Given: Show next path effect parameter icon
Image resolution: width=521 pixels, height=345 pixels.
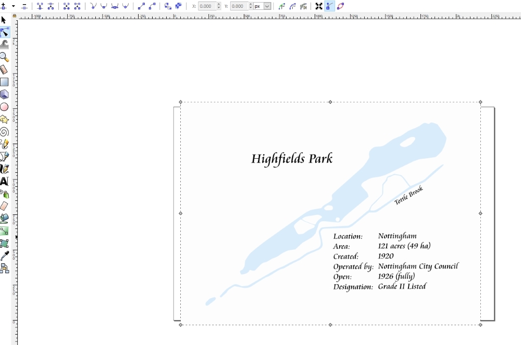Looking at the screenshot, I should pos(303,6).
